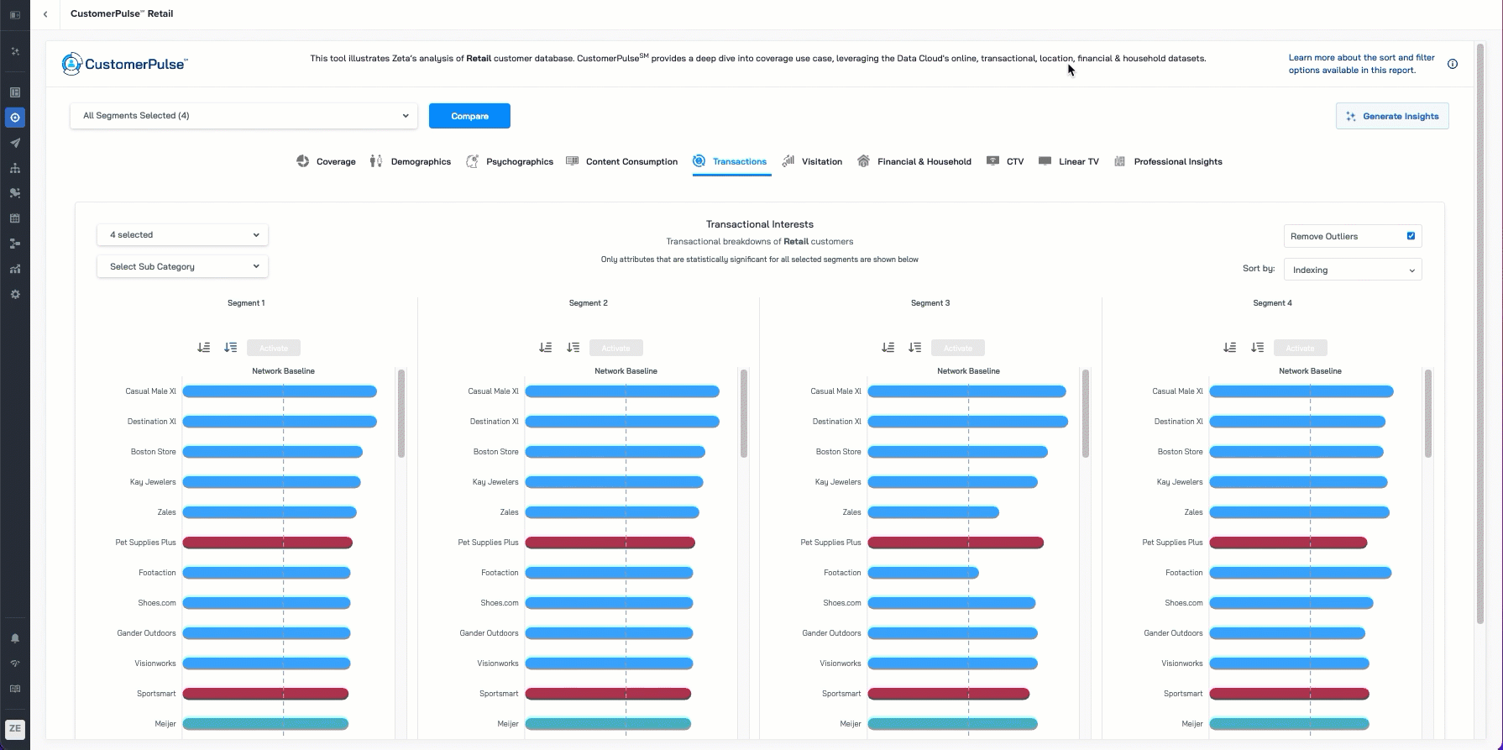
Task: Click the info icon beside the sort and filter link
Action: [x=1452, y=64]
